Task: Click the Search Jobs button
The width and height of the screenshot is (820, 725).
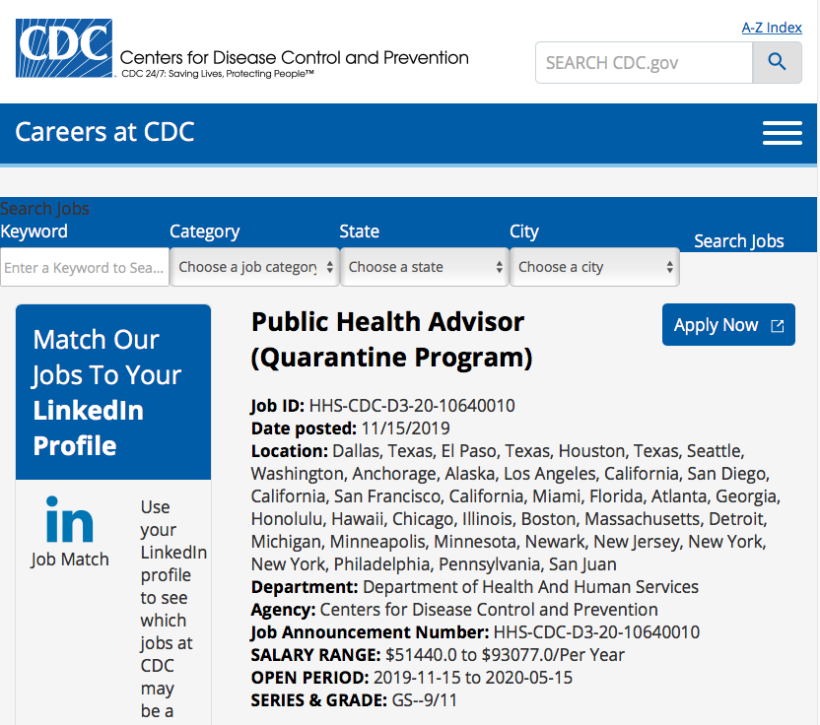Action: click(738, 241)
